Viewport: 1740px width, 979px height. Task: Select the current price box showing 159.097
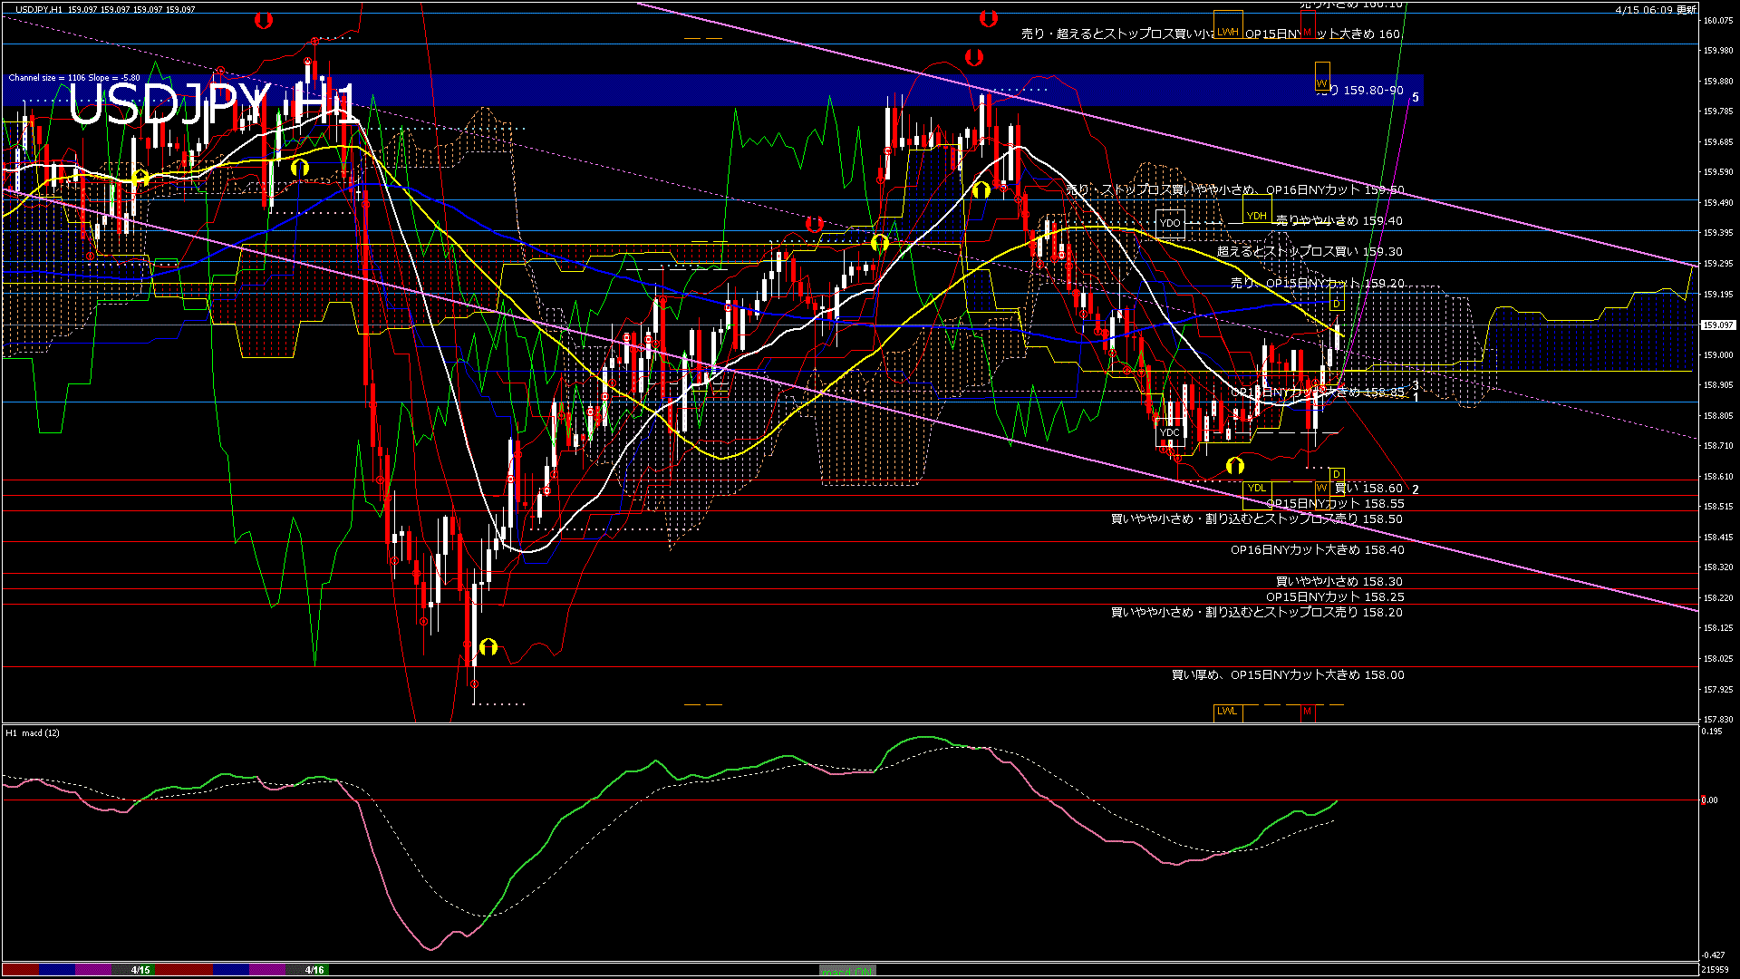(1717, 323)
